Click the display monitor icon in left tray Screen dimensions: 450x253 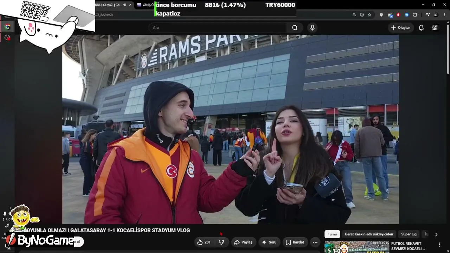(x=5, y=220)
